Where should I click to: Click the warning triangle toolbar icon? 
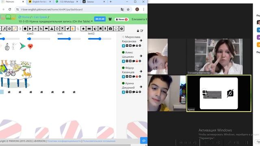[52, 29]
